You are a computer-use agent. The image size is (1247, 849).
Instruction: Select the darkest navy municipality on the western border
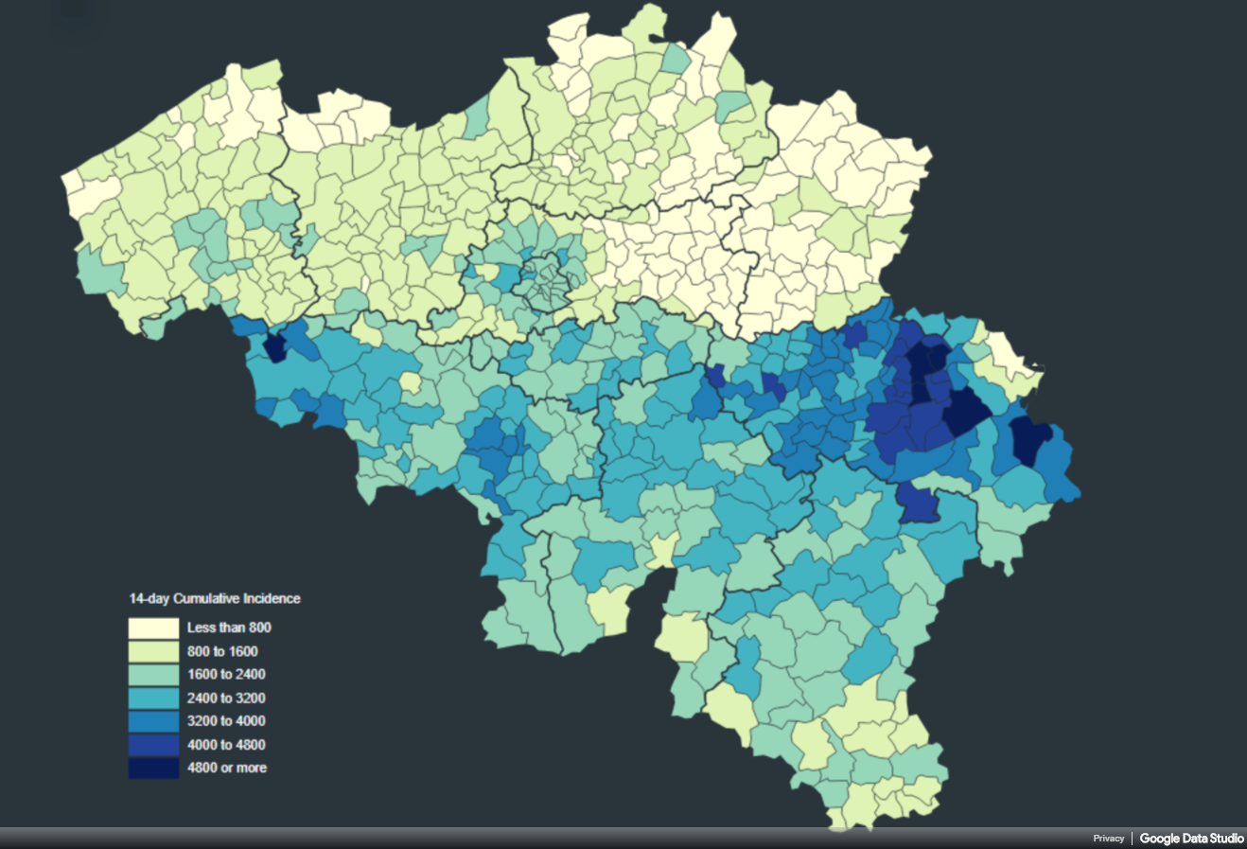[x=274, y=348]
